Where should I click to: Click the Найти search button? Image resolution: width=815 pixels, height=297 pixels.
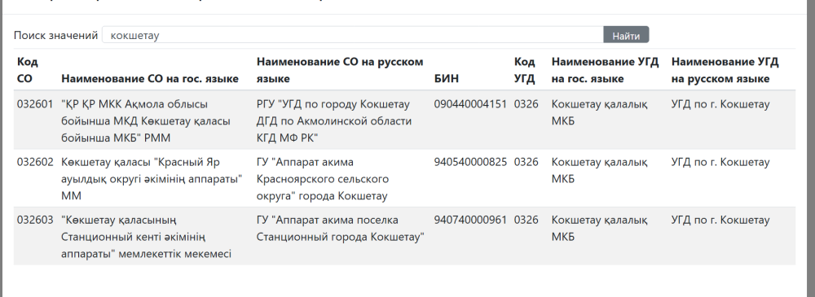626,35
